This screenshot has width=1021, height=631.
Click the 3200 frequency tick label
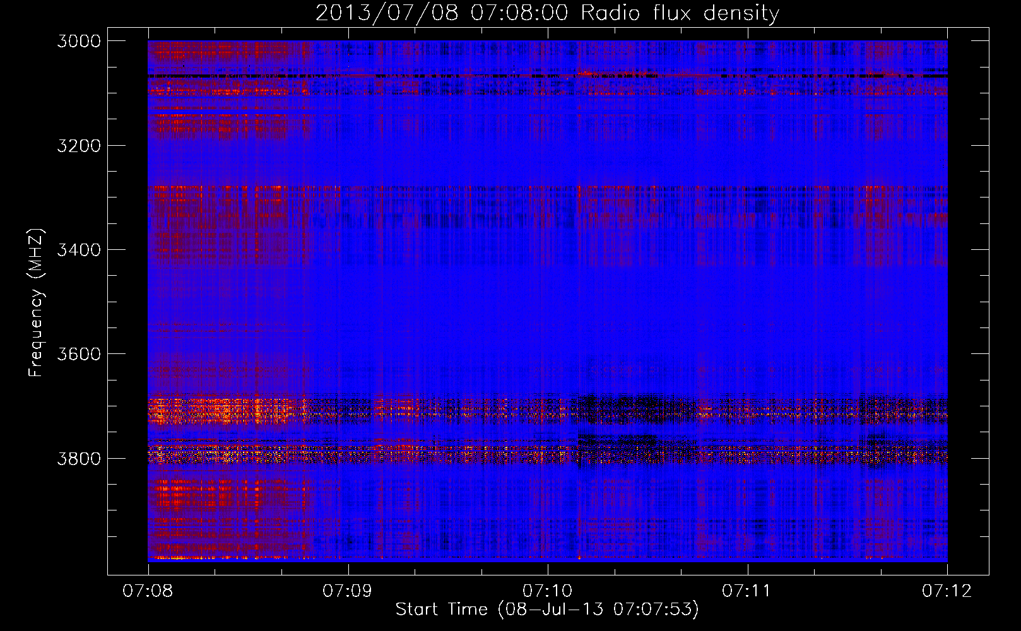click(79, 146)
